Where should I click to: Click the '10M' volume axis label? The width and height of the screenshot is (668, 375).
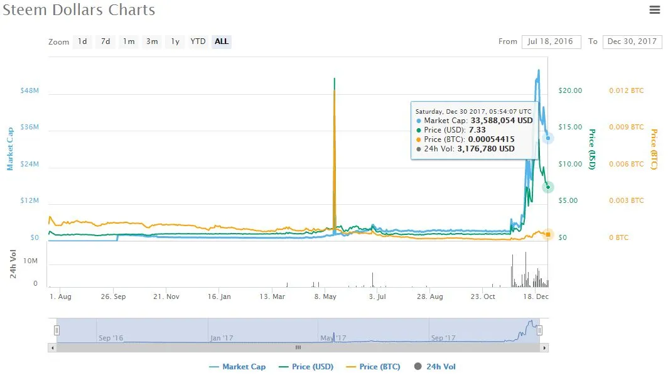(x=30, y=261)
